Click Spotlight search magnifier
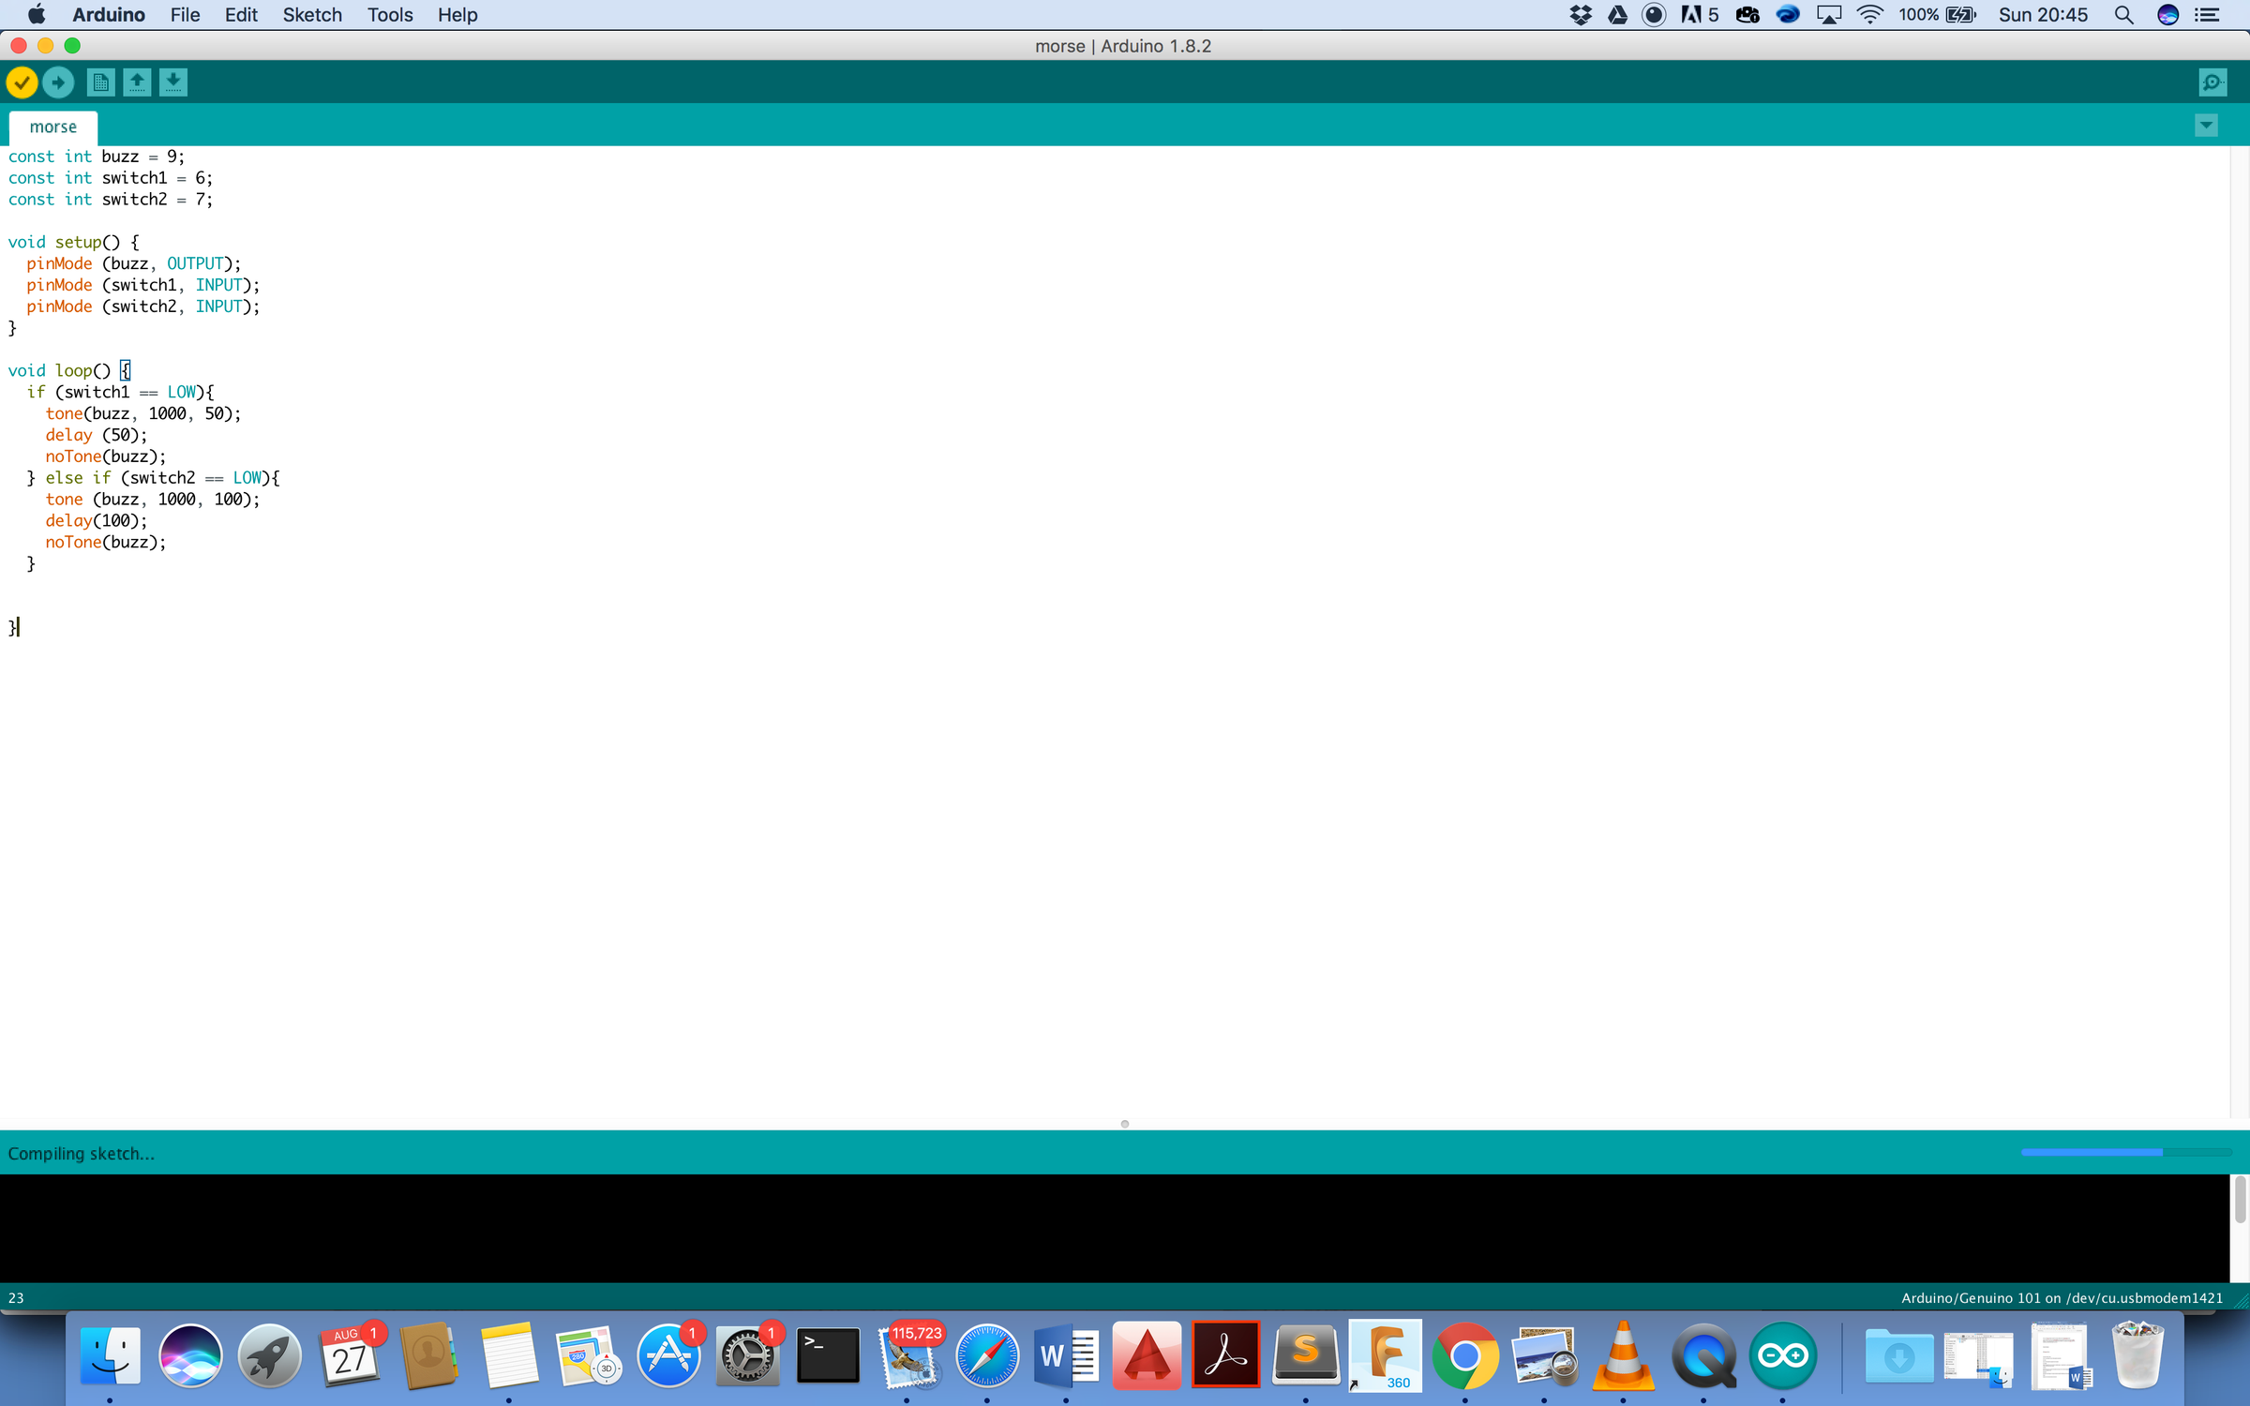This screenshot has width=2250, height=1406. tap(2124, 15)
